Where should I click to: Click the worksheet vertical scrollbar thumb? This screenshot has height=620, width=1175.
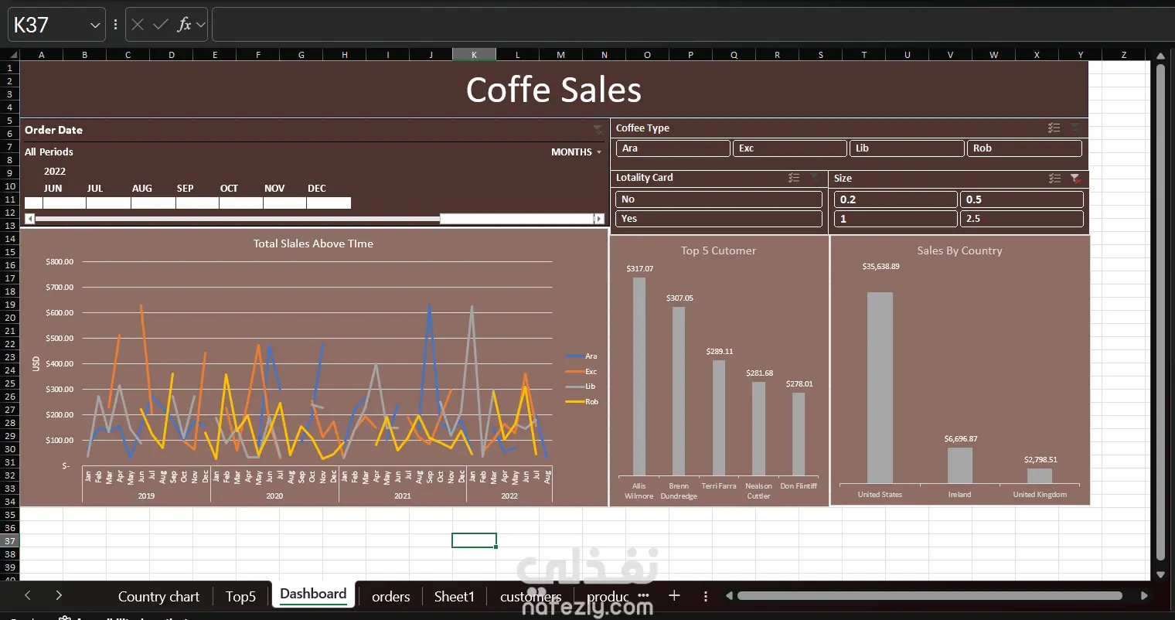point(1160,312)
